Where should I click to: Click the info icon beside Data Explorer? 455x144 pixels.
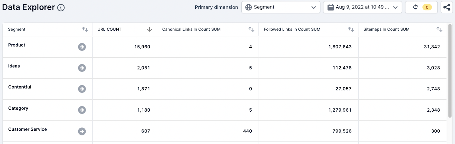click(61, 8)
